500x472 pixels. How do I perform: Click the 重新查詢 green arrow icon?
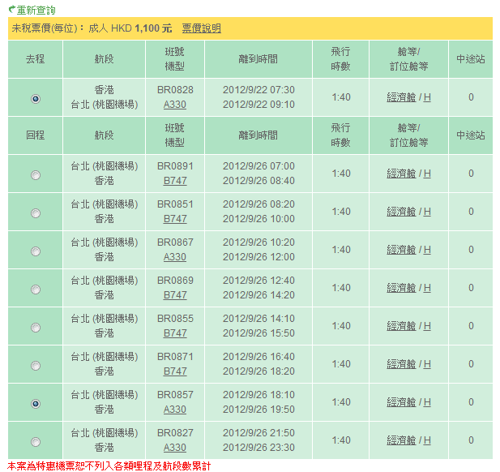(11, 9)
